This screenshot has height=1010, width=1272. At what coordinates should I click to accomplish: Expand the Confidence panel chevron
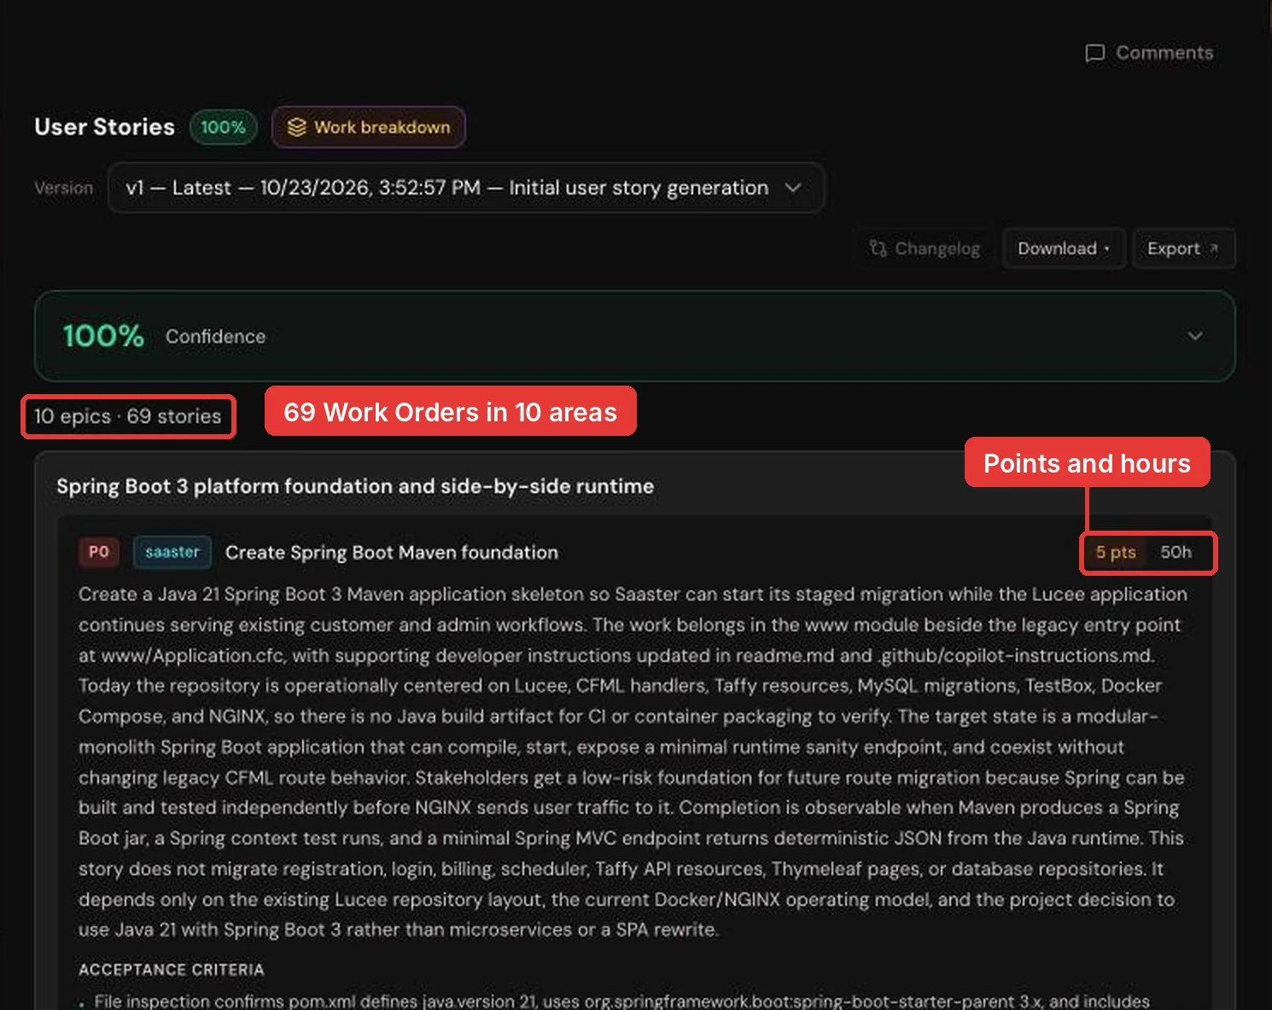click(x=1195, y=336)
